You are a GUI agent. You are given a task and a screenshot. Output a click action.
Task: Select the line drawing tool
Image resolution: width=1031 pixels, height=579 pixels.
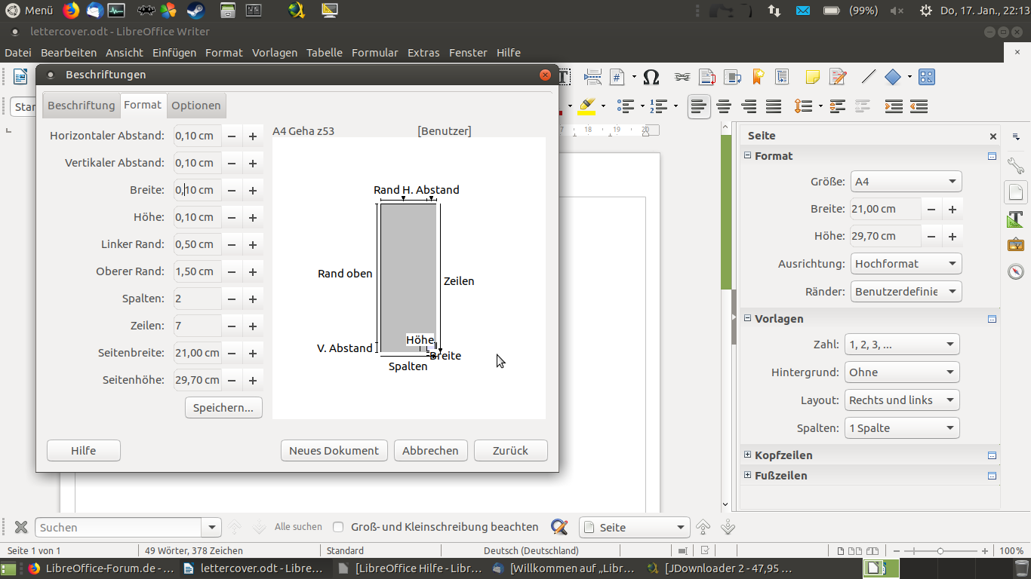tap(869, 77)
